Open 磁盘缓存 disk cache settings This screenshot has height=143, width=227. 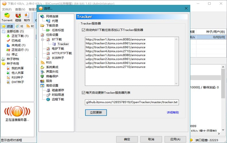tap(58, 90)
